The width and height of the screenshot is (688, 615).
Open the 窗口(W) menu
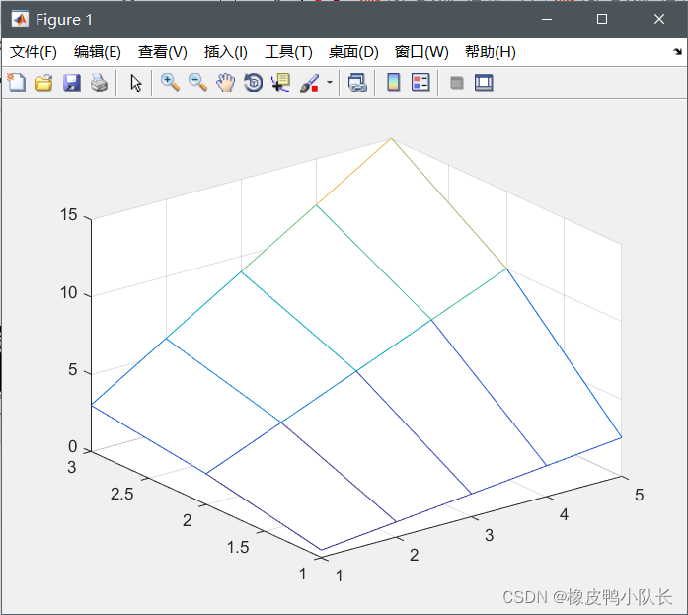pyautogui.click(x=421, y=52)
